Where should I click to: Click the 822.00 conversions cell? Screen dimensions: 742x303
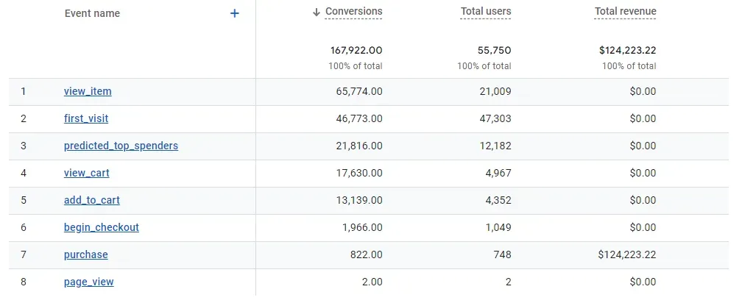(367, 254)
